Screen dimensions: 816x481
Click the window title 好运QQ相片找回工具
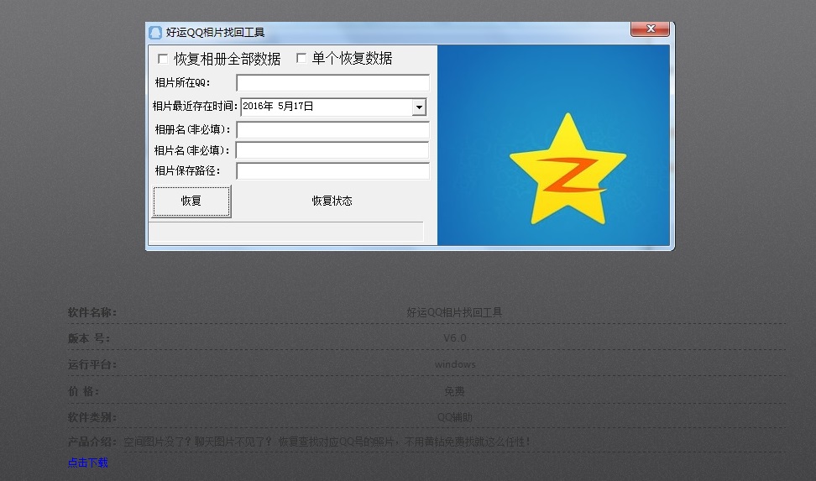[x=216, y=32]
